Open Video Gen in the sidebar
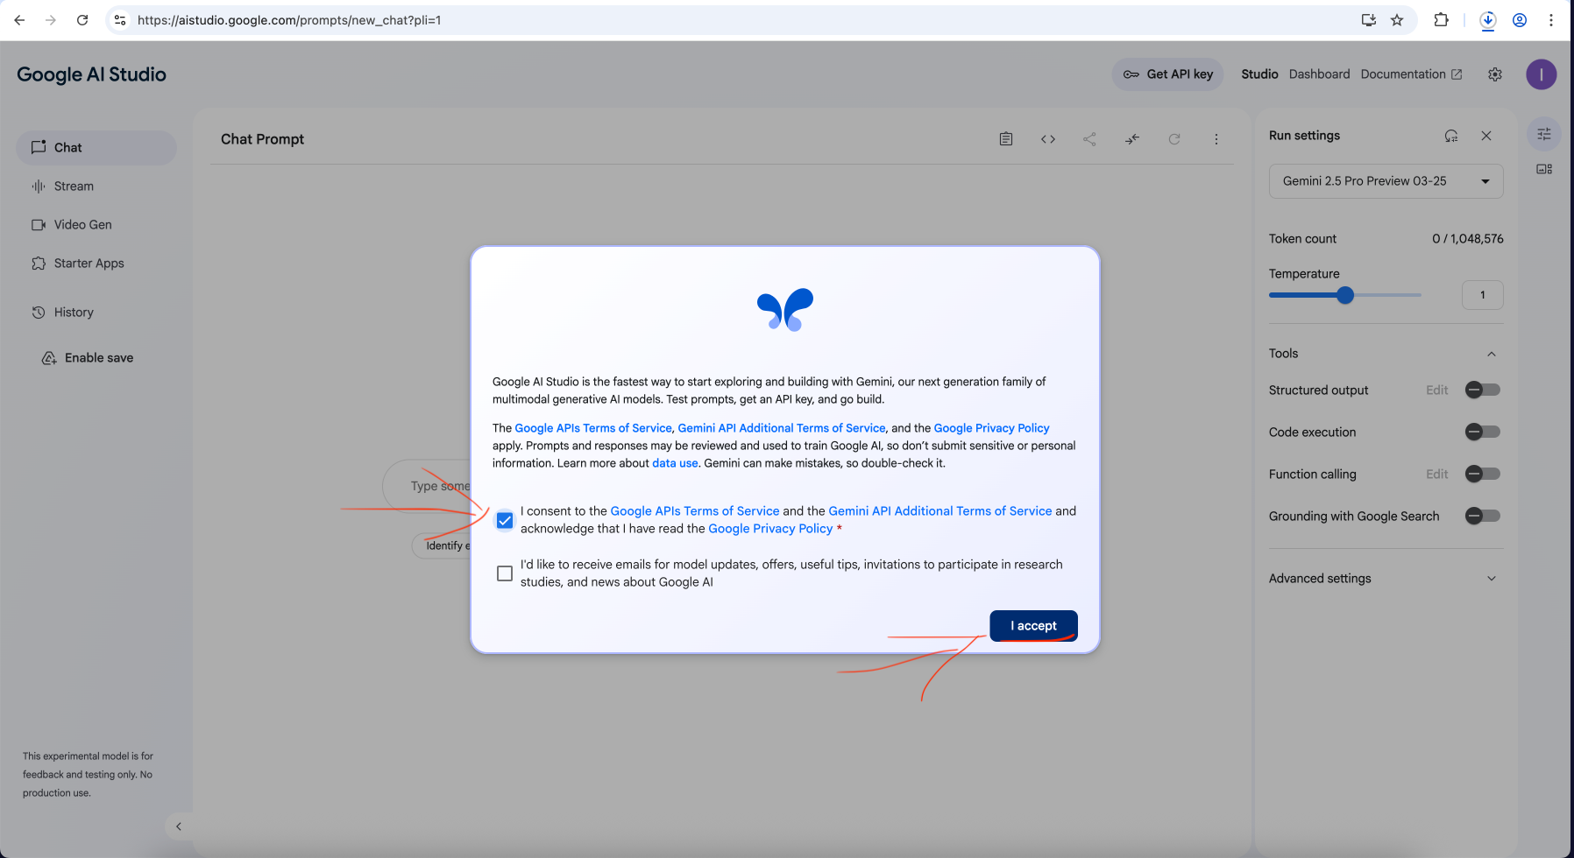 (x=96, y=225)
